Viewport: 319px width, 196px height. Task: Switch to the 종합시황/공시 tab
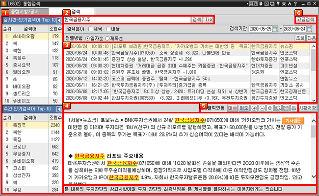click(x=25, y=12)
